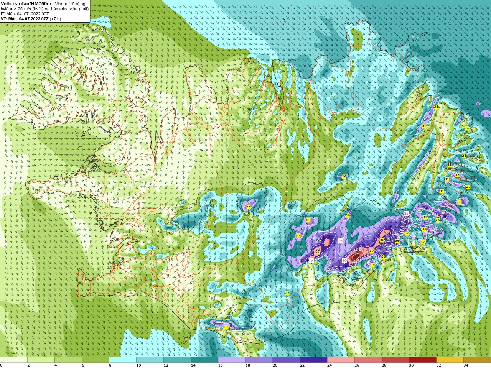The image size is (491, 368).
Task: Click the "2" tick on the legend scale
Action: 28,365
